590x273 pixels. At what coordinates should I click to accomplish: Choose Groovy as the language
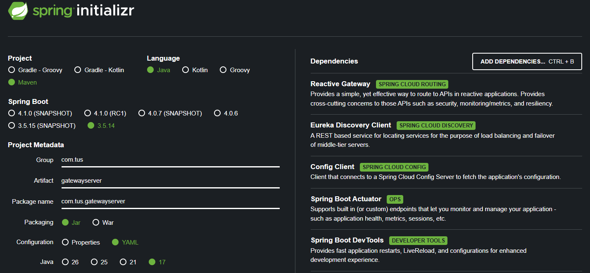pos(235,70)
